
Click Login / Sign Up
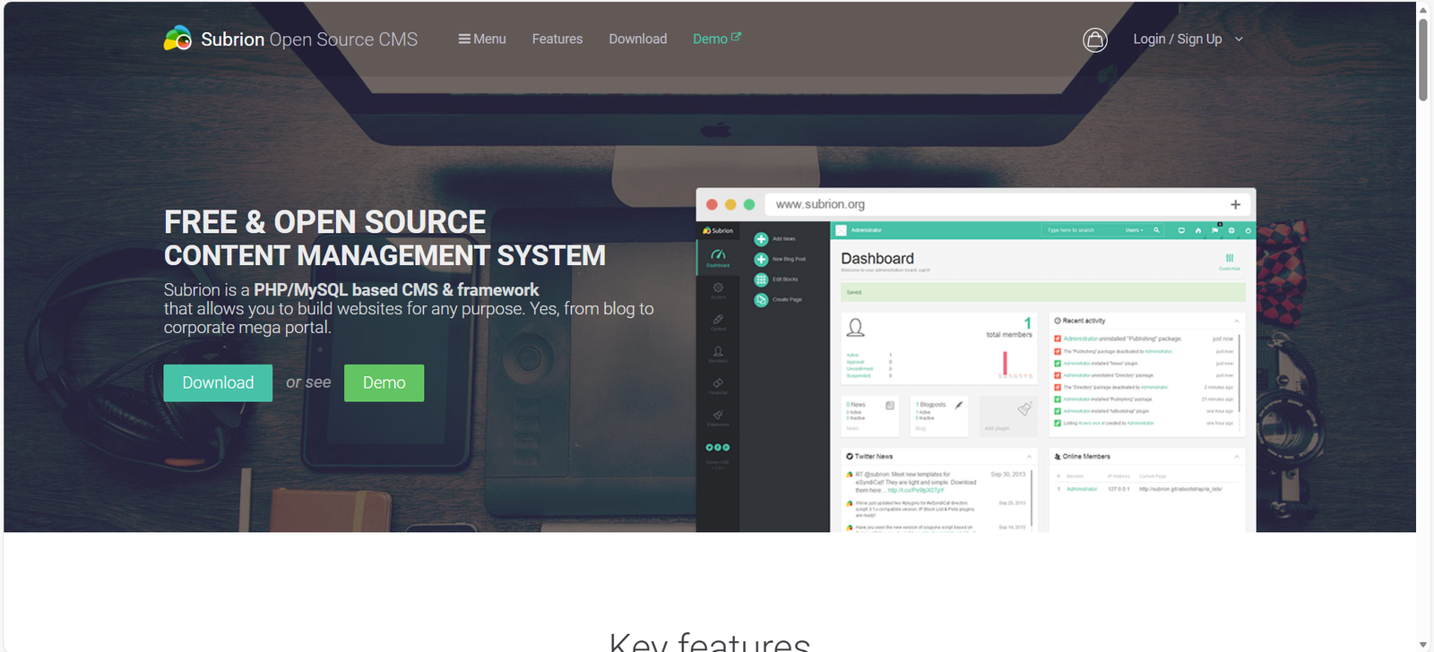[x=1178, y=39]
